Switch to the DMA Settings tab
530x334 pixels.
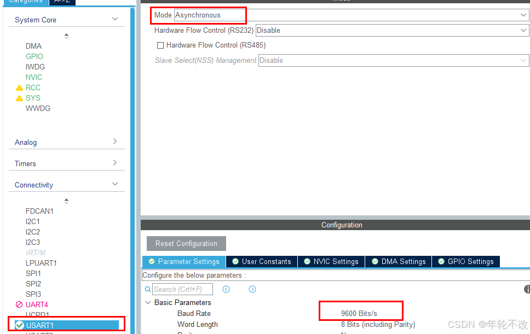[398, 262]
